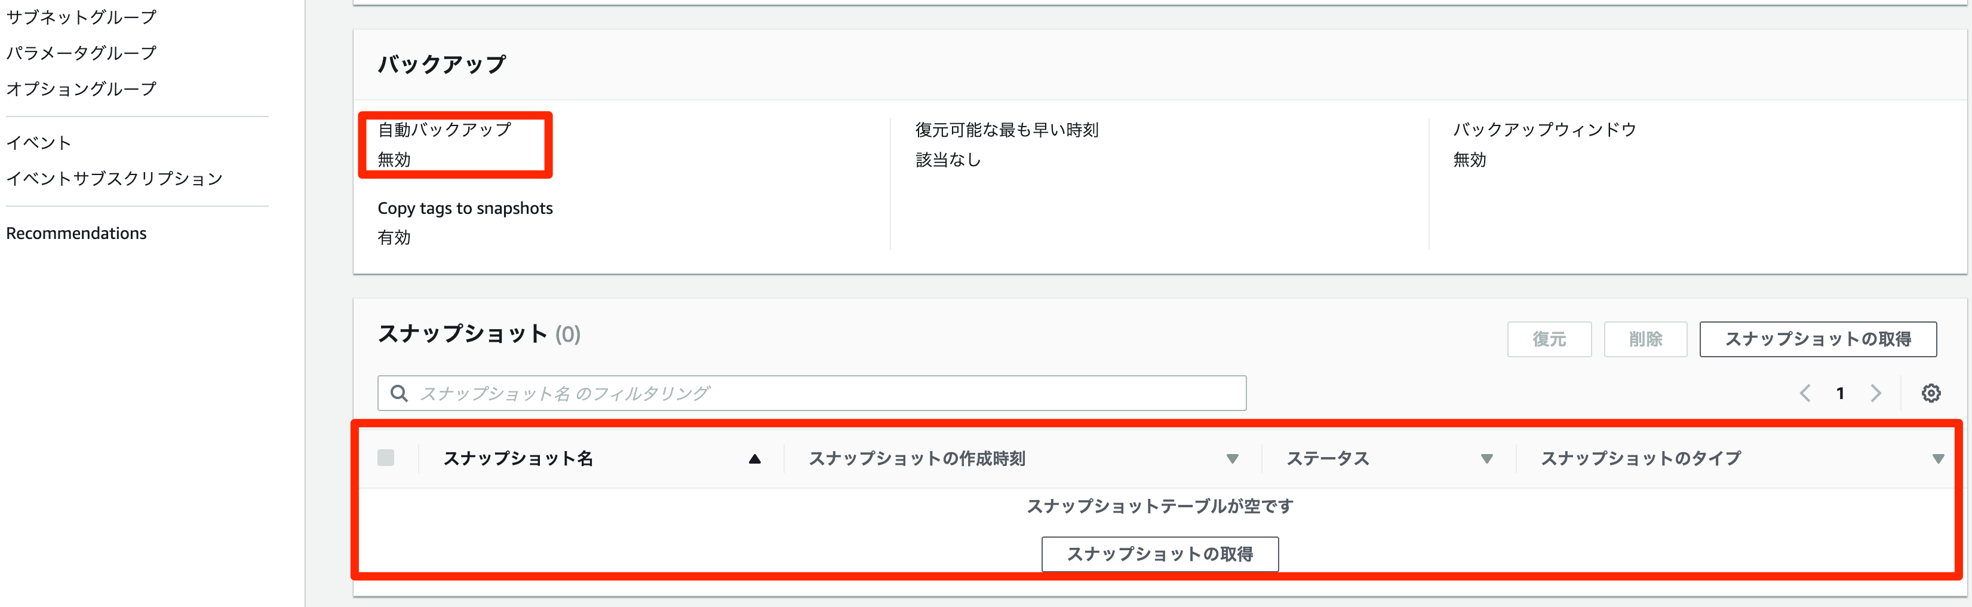Sort by ステータス column arrow
This screenshot has height=607, width=1972.
tap(1486, 458)
